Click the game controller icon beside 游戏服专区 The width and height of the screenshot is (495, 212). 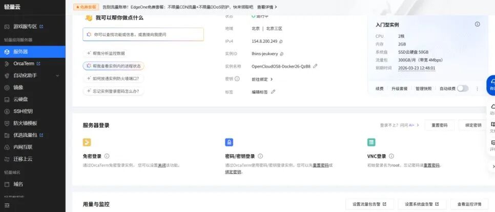click(7, 27)
